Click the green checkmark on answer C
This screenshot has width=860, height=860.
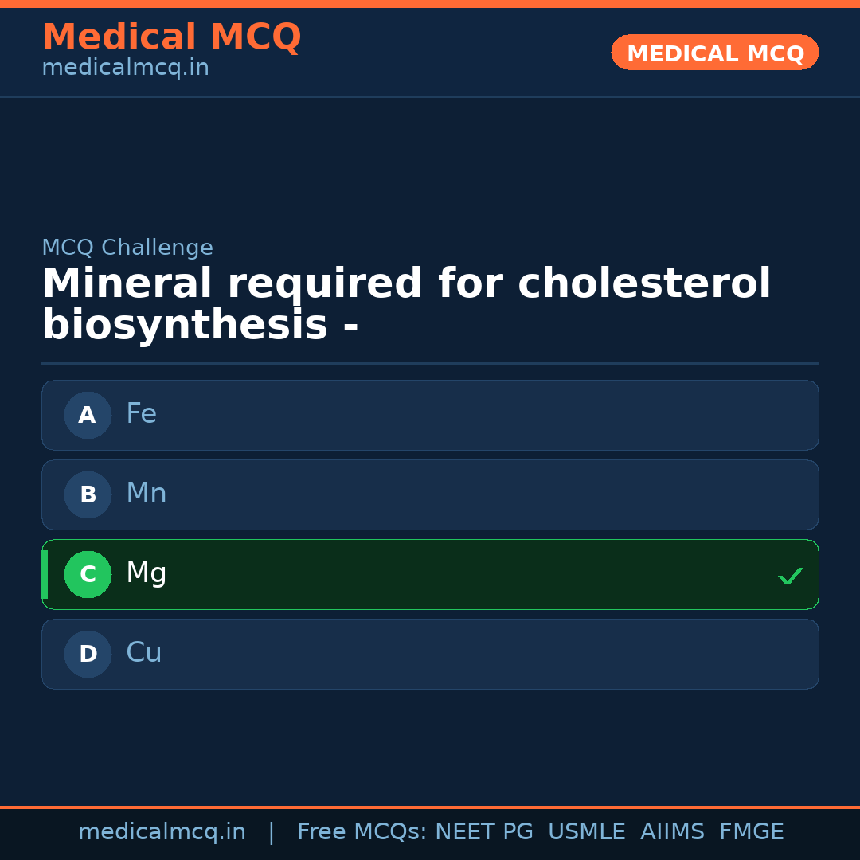[791, 575]
